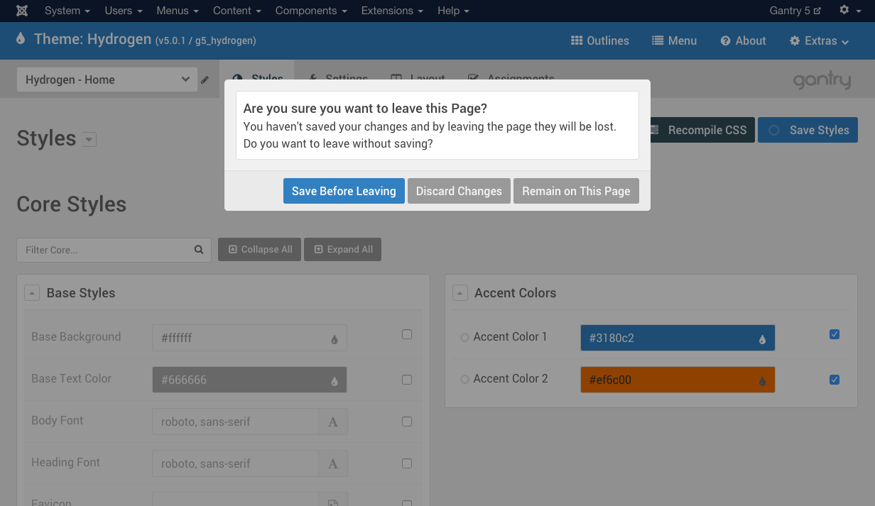Click the Base Text Color swatch #666666
Viewport: 875px width, 506px height.
(249, 380)
